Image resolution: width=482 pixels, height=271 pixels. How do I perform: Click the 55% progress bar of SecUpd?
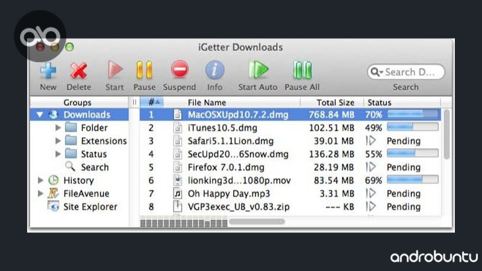click(413, 153)
